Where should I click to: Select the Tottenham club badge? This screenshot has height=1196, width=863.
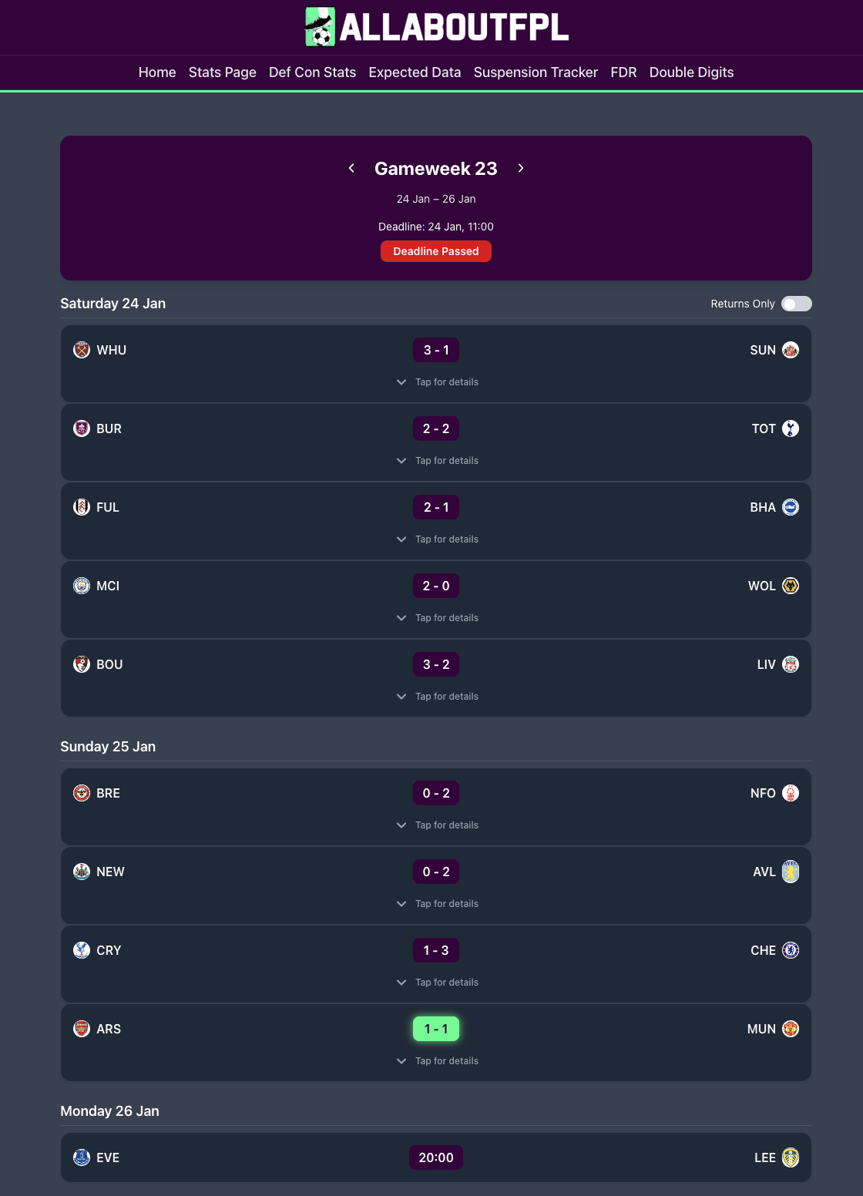point(791,428)
